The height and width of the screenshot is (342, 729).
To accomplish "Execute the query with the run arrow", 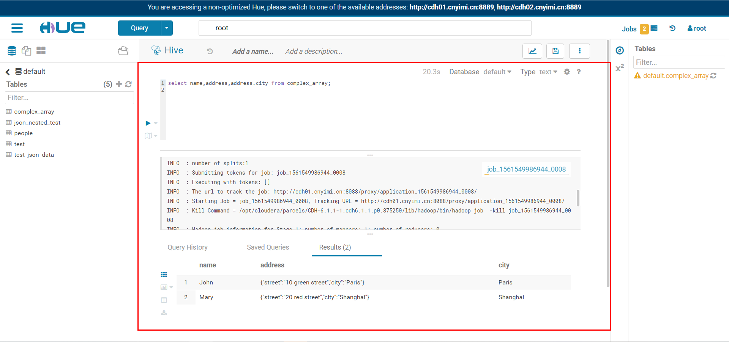I will [x=148, y=123].
